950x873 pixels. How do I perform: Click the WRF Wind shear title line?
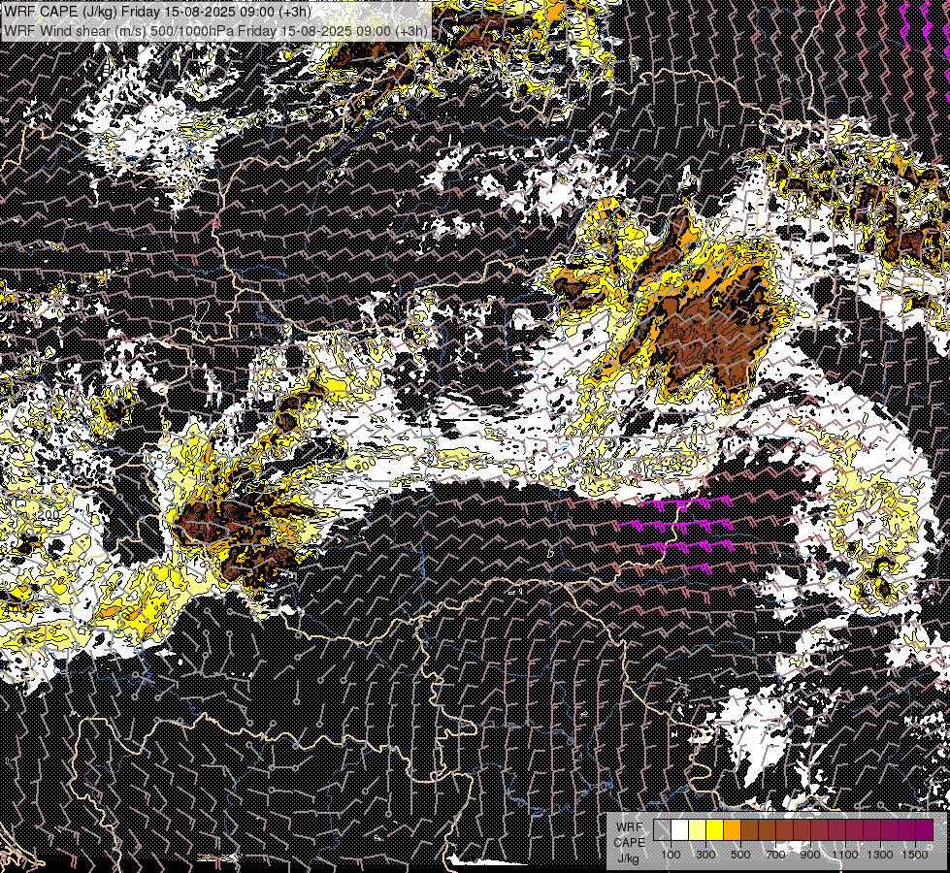coord(215,31)
